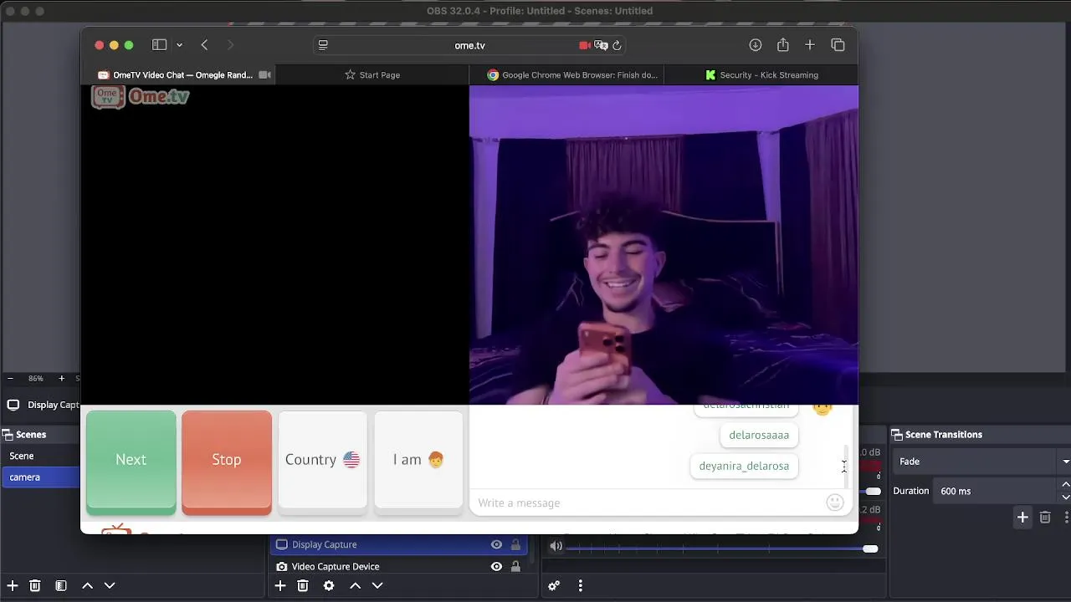Open Safari share menu

[x=783, y=45]
